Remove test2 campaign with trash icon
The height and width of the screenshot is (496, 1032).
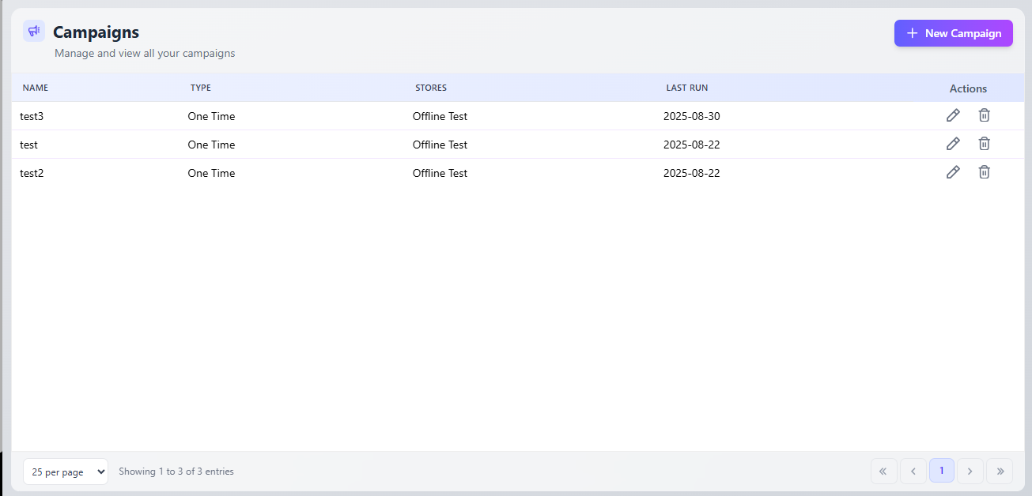pyautogui.click(x=984, y=172)
